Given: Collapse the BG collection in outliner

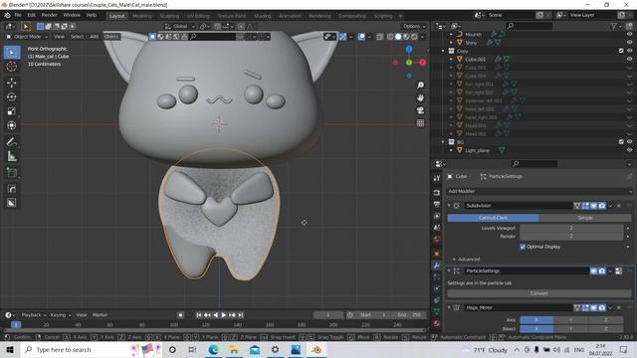Looking at the screenshot, I should (443, 142).
